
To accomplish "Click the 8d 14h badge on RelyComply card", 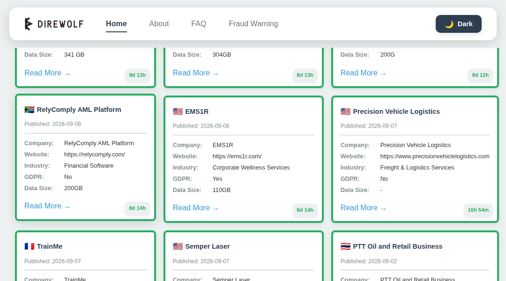I will coord(137,208).
